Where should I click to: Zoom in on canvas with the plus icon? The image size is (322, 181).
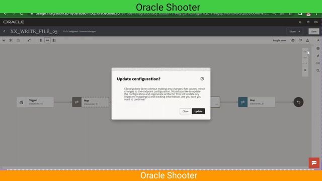click(x=305, y=51)
